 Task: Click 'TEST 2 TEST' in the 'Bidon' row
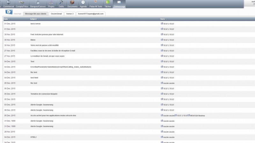coord(169,40)
